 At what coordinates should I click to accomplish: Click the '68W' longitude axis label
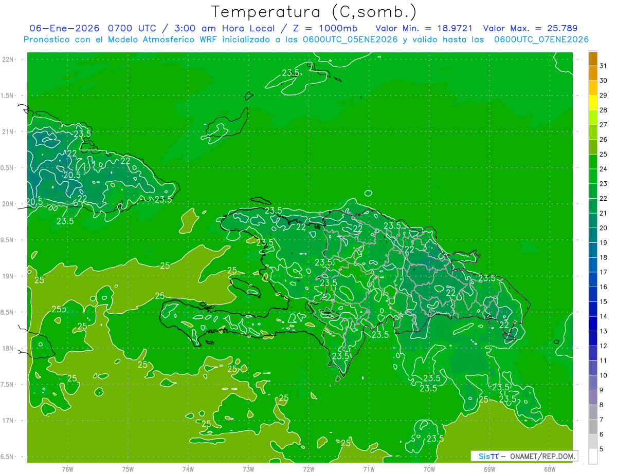550,469
